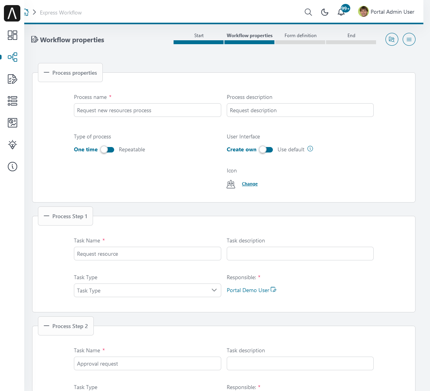Screen dimensions: 430x391
Task: Select the Workflow properties wizard step
Action: tap(249, 36)
